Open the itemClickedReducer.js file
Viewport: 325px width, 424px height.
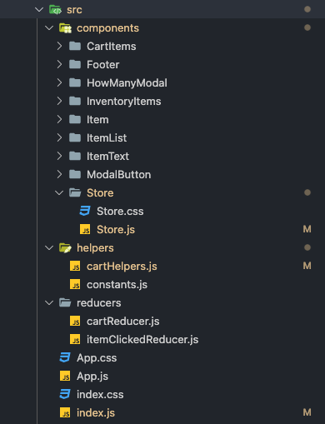142,340
